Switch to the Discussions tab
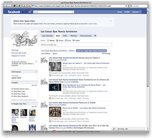The image size is (152, 138). click(86, 36)
